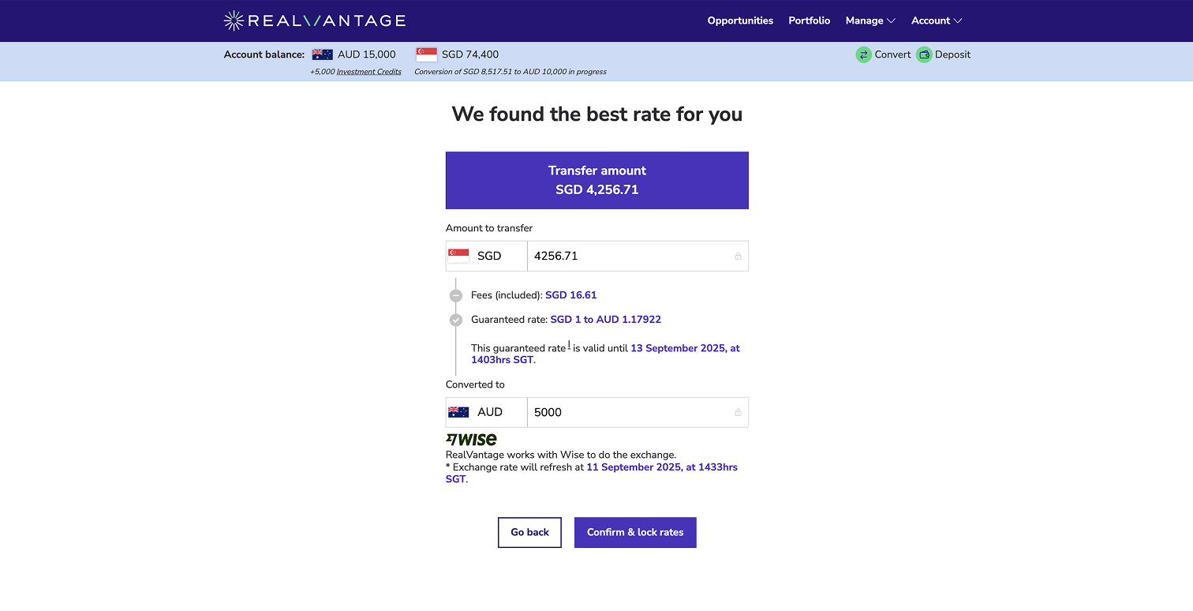Open the Portfolio menu item
This screenshot has width=1193, height=611.
click(x=810, y=21)
